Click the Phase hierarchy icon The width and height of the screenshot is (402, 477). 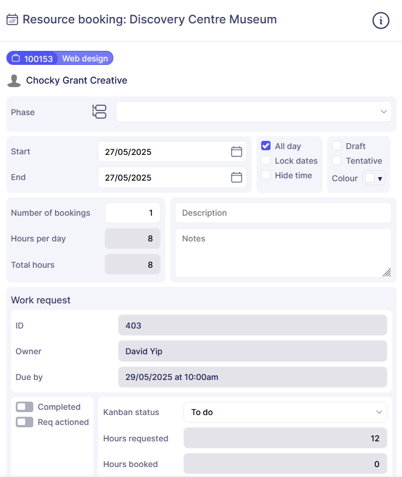pos(99,112)
